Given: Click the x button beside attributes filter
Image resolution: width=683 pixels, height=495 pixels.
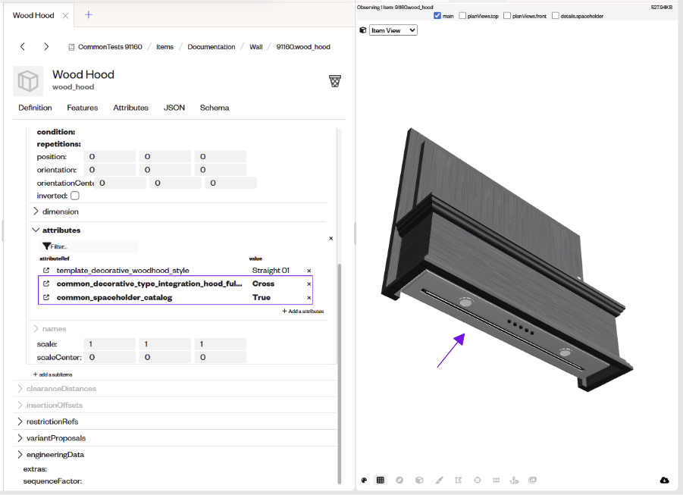Looking at the screenshot, I should click(331, 238).
